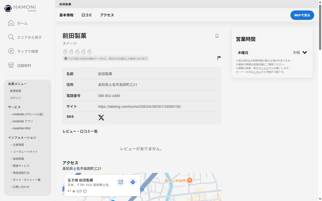The height and width of the screenshot is (201, 322).
Task: Click address 高知県土佐市高岡町乙21 in info table
Action: 117,85
